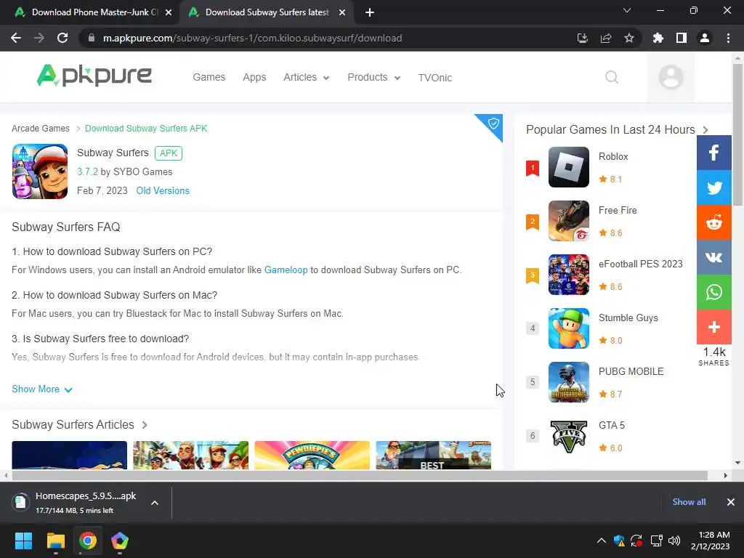Expand FAQ with Show More
744x558 pixels.
point(41,389)
